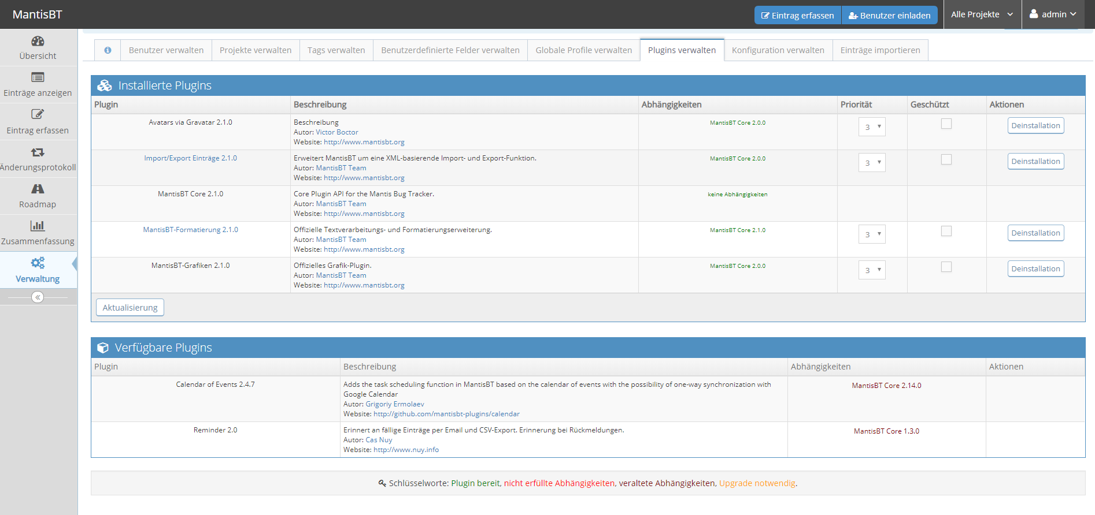Open the Roadmap road icon
The height and width of the screenshot is (515, 1095).
coord(38,189)
